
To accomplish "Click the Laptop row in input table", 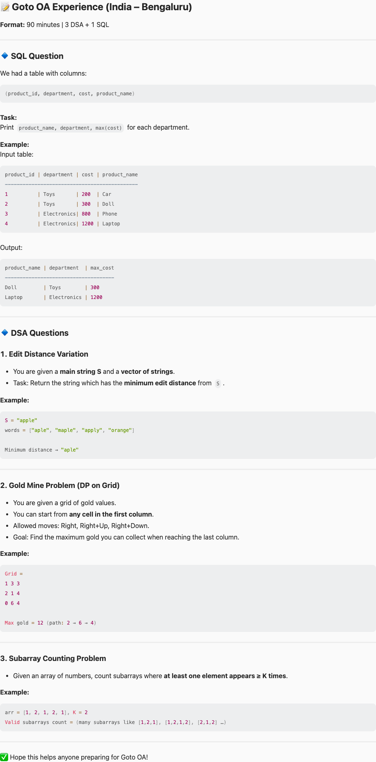I will [x=63, y=224].
